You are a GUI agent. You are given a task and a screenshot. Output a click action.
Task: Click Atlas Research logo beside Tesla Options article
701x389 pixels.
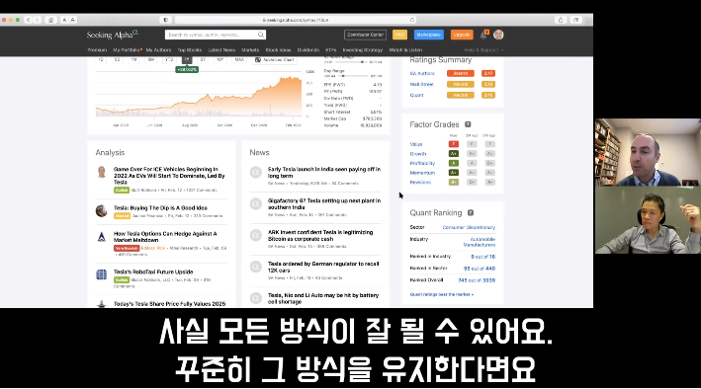tap(102, 236)
